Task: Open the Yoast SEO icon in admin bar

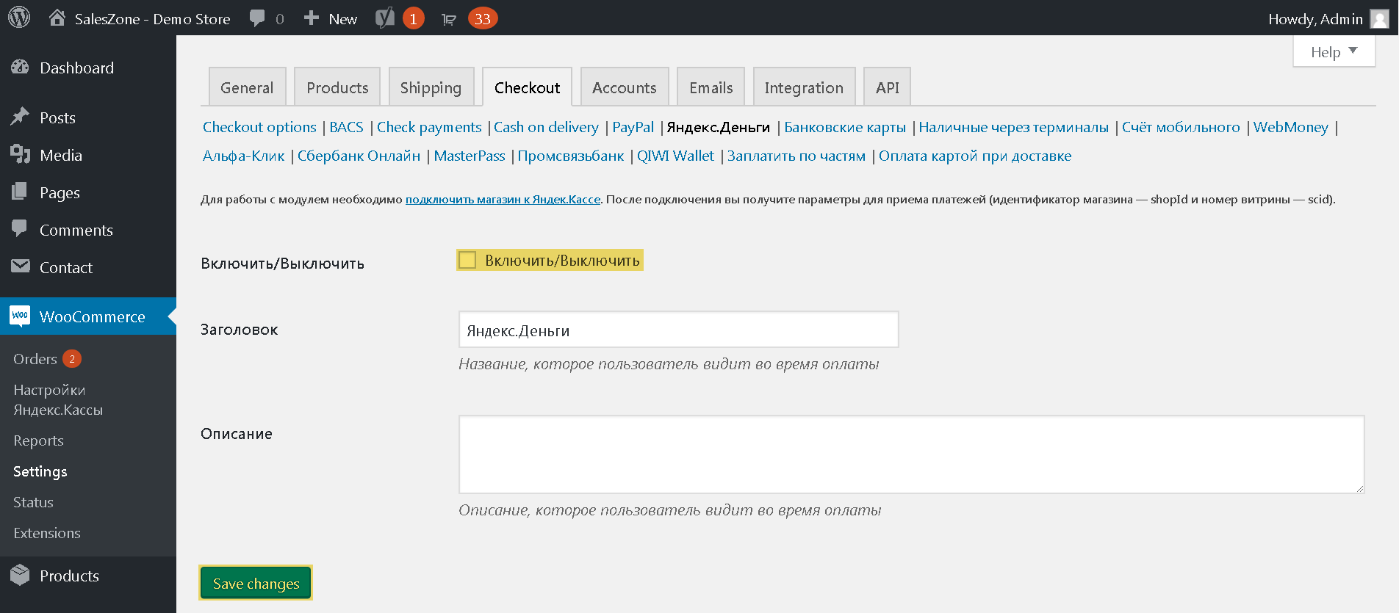Action: tap(385, 18)
